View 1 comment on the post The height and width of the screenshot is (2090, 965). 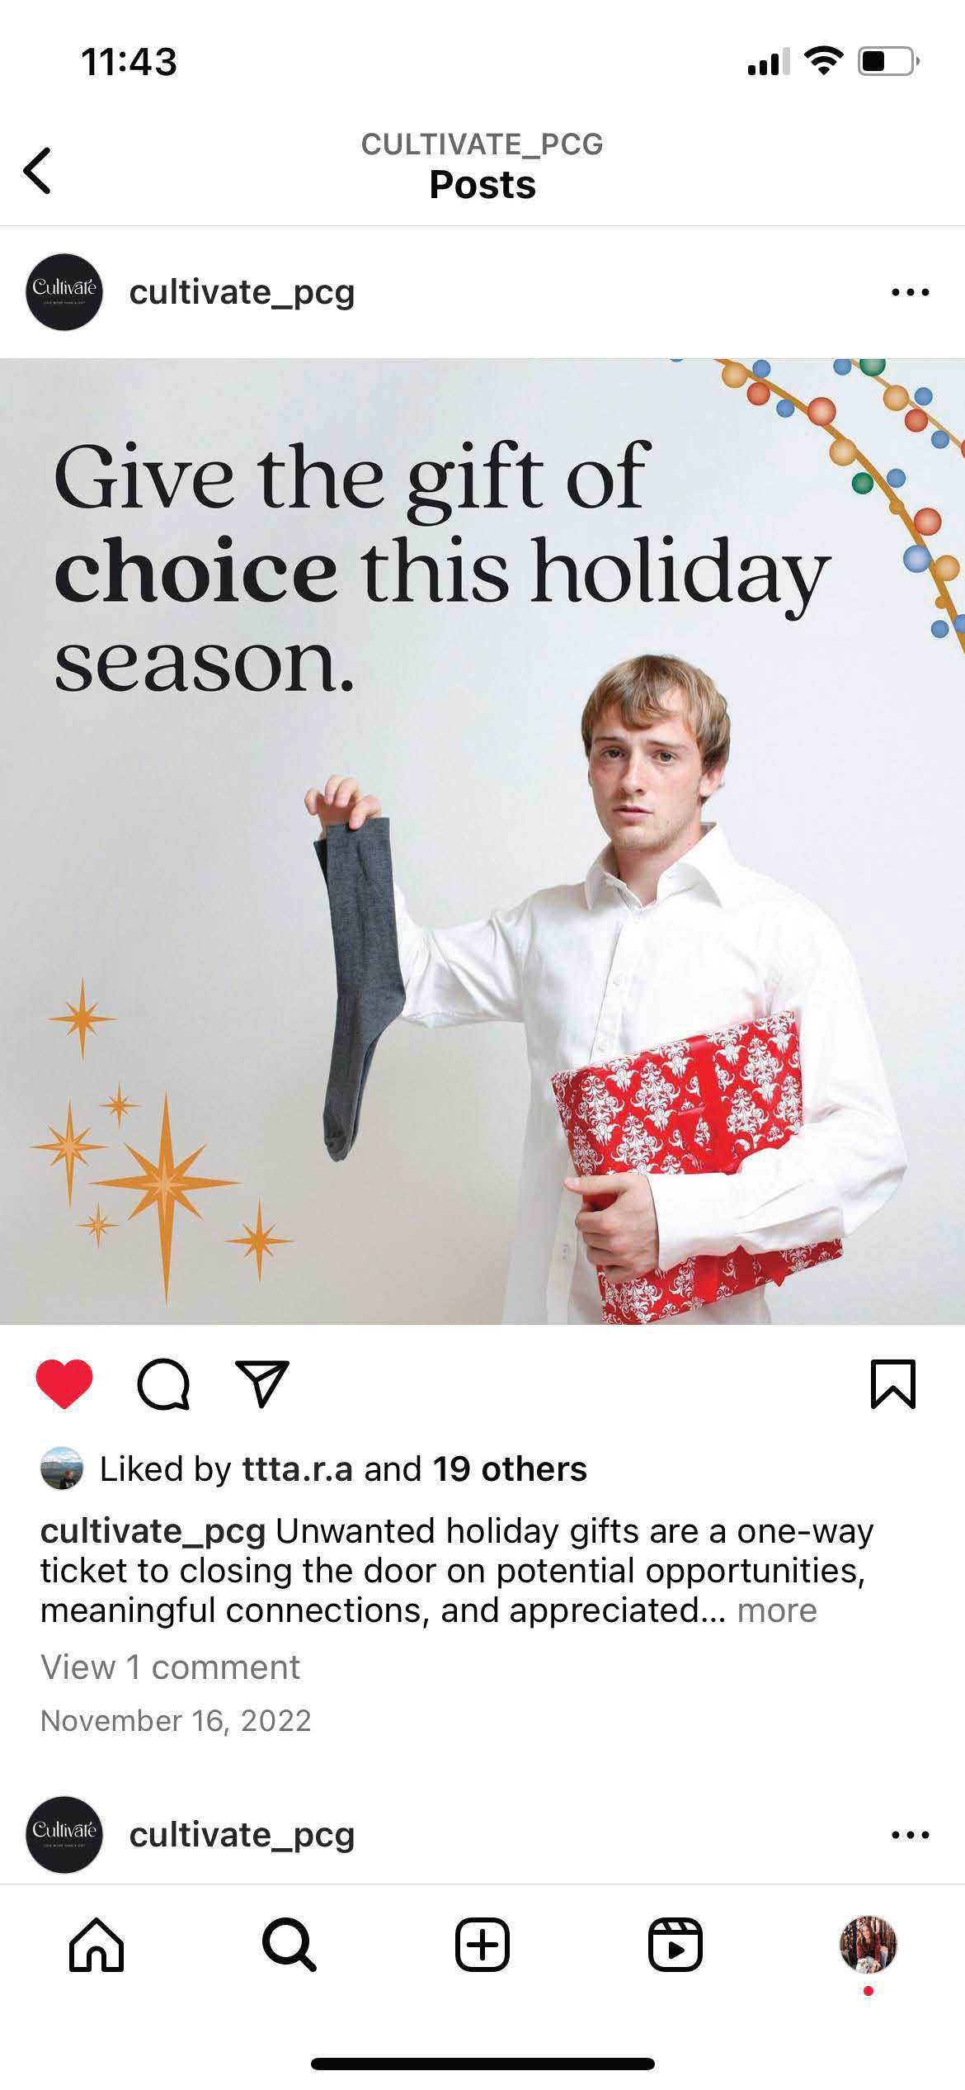170,1667
